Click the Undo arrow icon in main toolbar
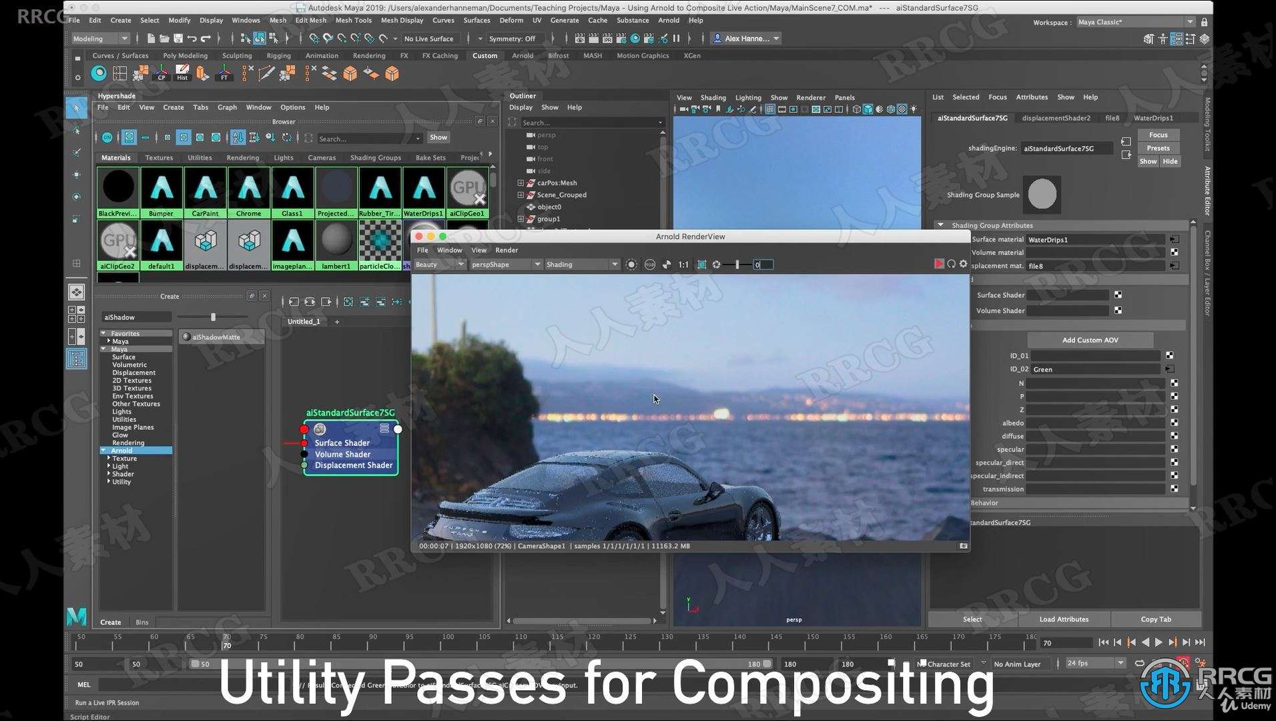1276x721 pixels. click(x=192, y=39)
